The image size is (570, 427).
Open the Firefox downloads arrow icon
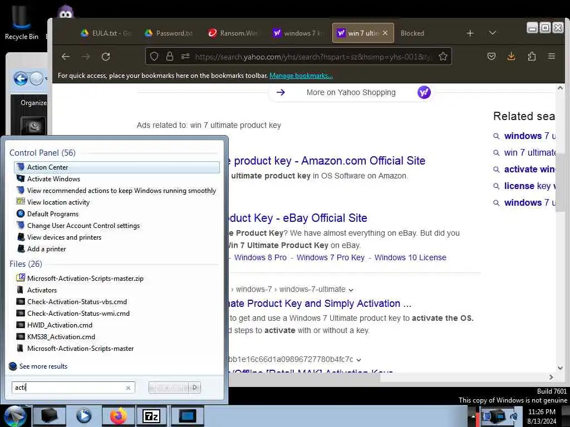tap(511, 56)
